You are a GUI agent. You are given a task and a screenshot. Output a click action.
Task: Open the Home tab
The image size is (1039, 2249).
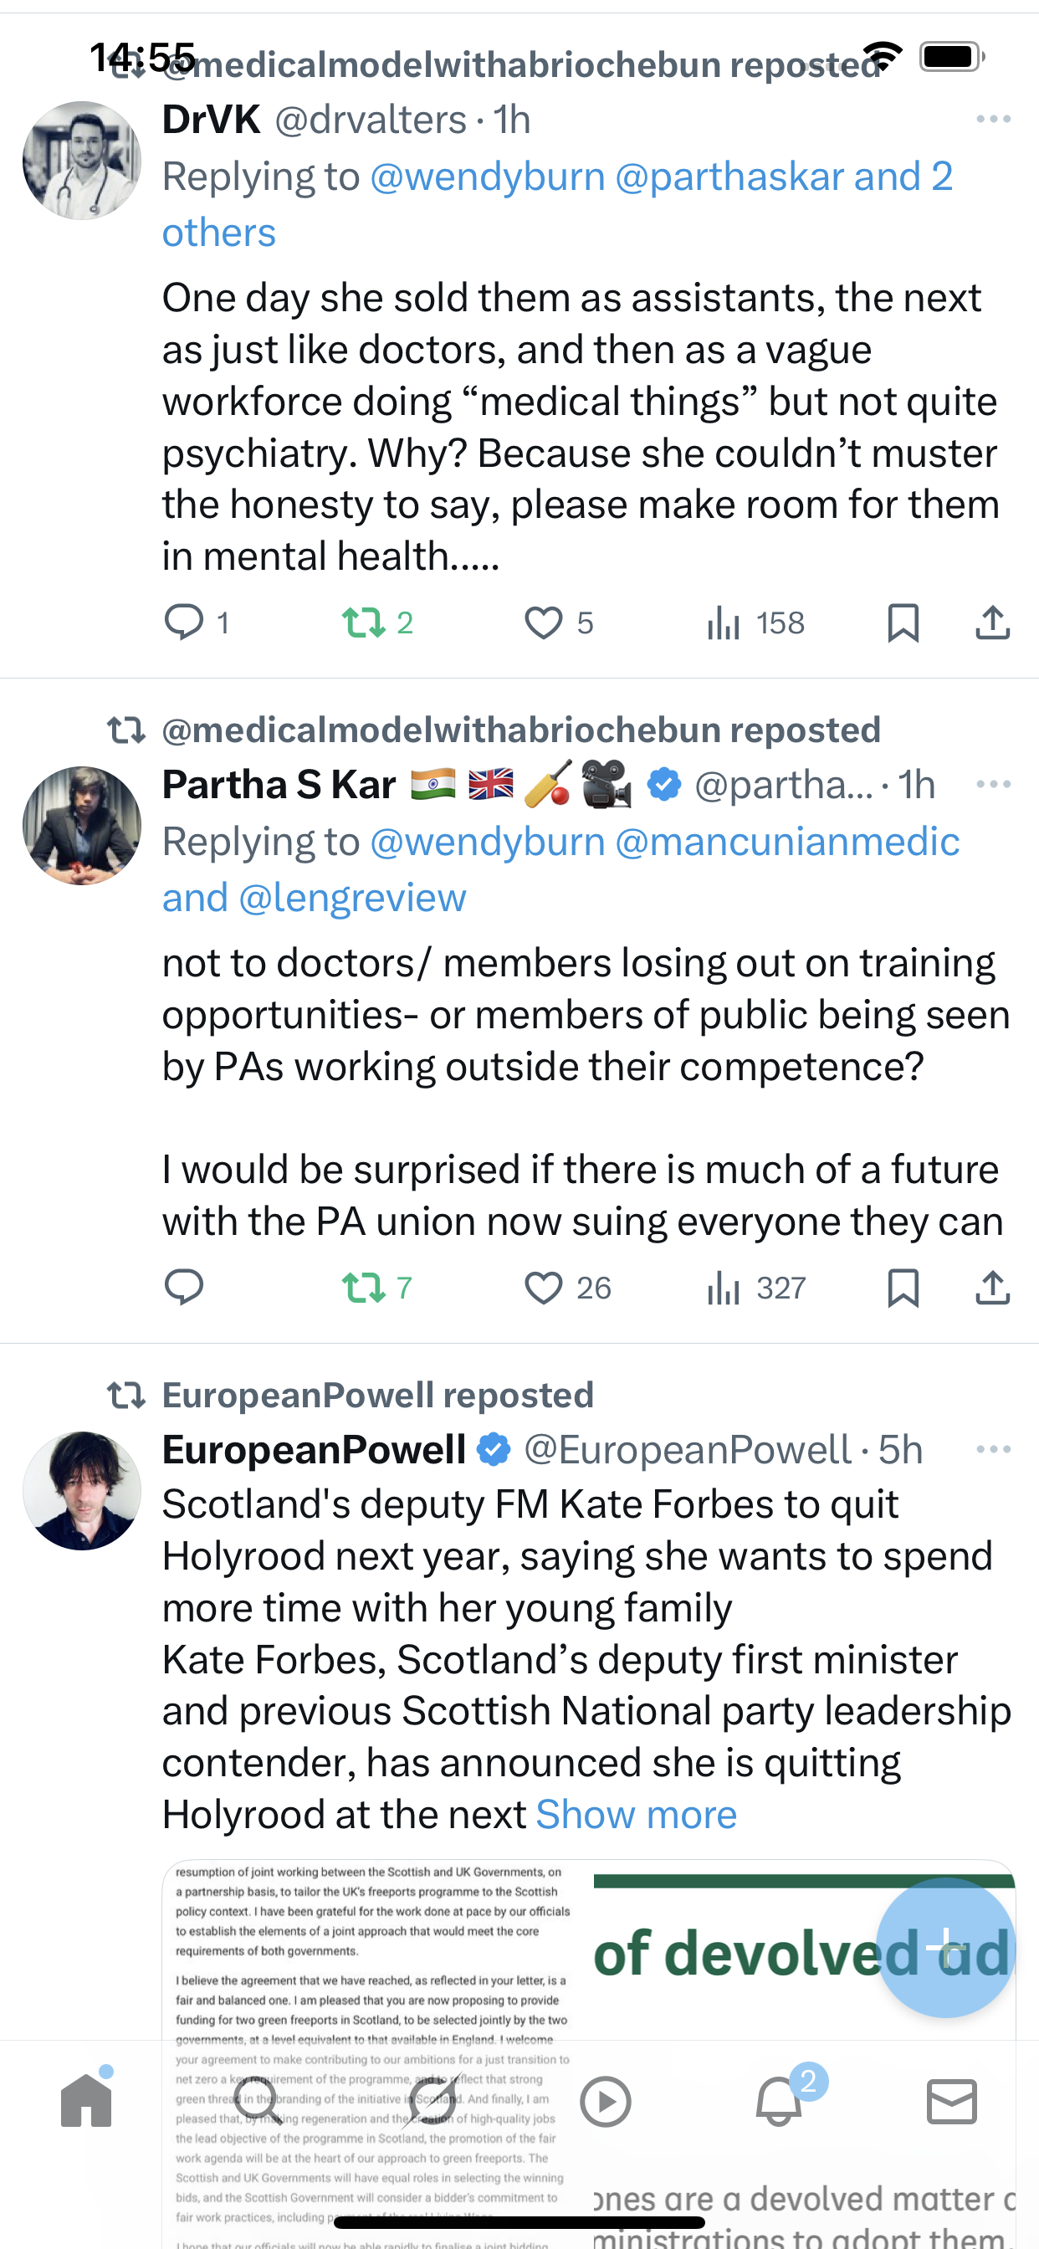[86, 2101]
